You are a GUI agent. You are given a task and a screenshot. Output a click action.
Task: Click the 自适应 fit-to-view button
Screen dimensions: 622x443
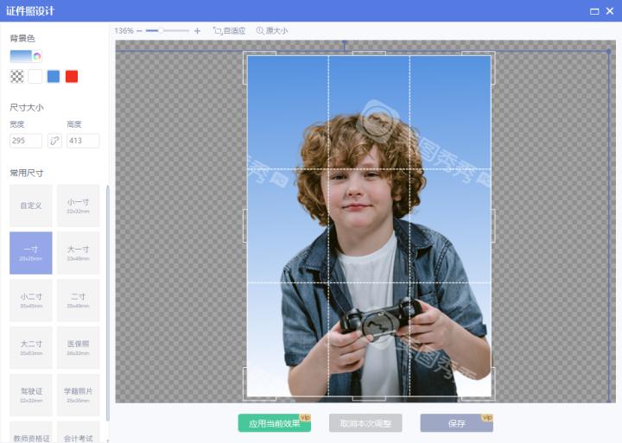pyautogui.click(x=229, y=30)
